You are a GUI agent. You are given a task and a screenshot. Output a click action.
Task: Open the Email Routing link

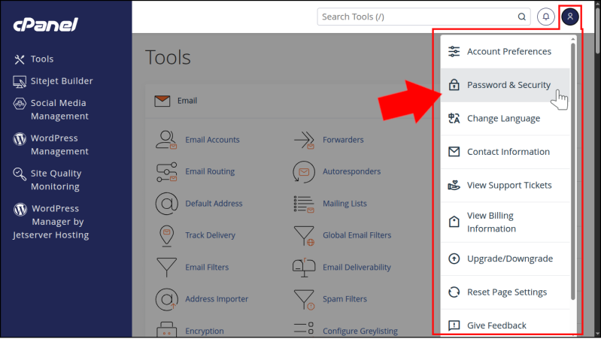[210, 171]
